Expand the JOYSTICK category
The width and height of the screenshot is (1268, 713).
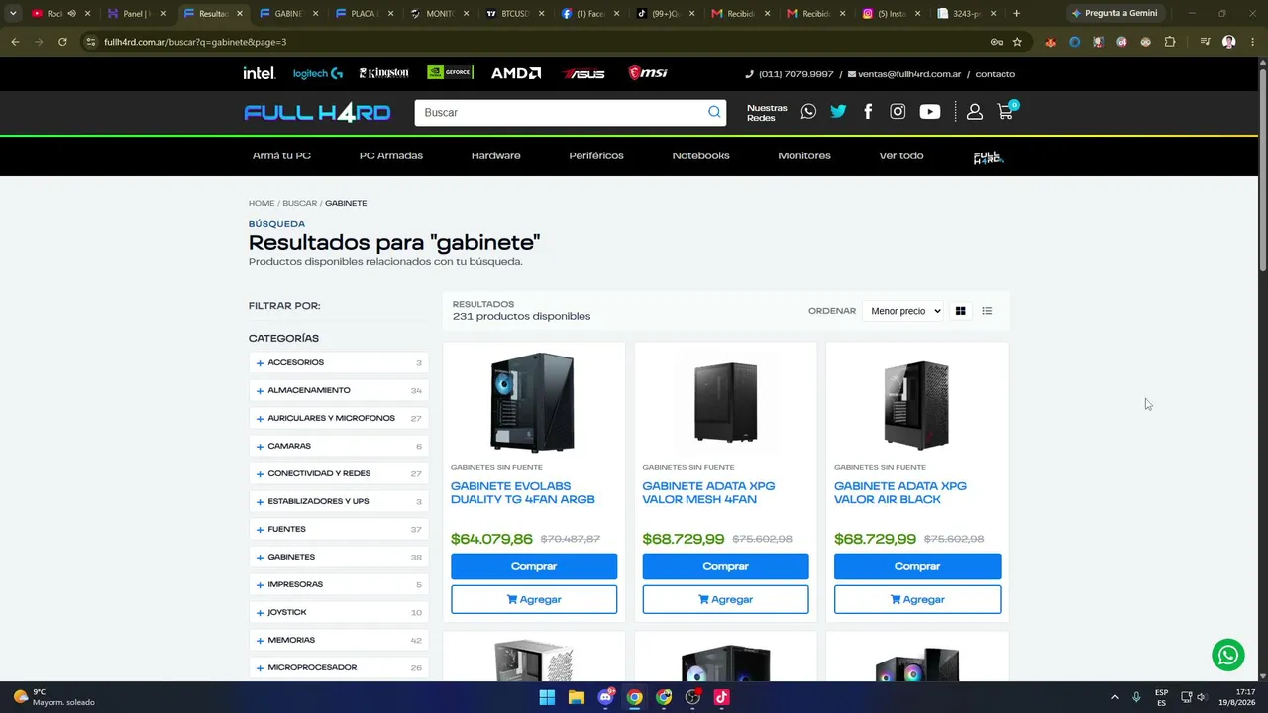coord(339,612)
